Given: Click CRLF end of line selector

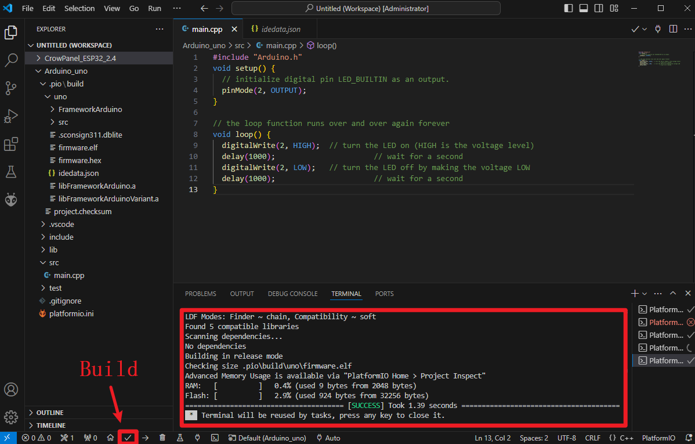Looking at the screenshot, I should point(593,438).
